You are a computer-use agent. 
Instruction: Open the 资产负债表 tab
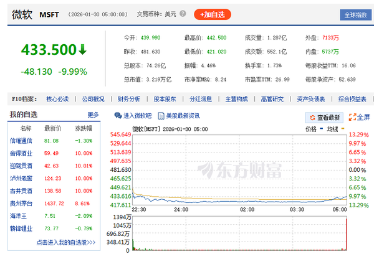pyautogui.click(x=311, y=99)
